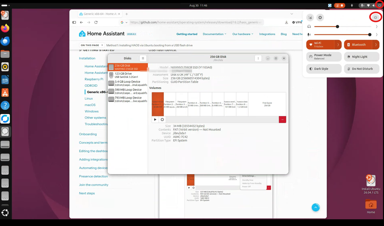The image size is (384, 226).
Task: Reload the page in the browser
Action: [x=96, y=22]
